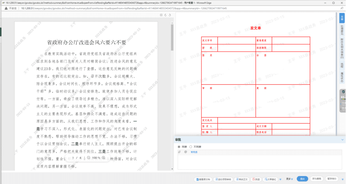Click the 会签 opinion area
Screen dimensions: 346x184
pos(283,68)
